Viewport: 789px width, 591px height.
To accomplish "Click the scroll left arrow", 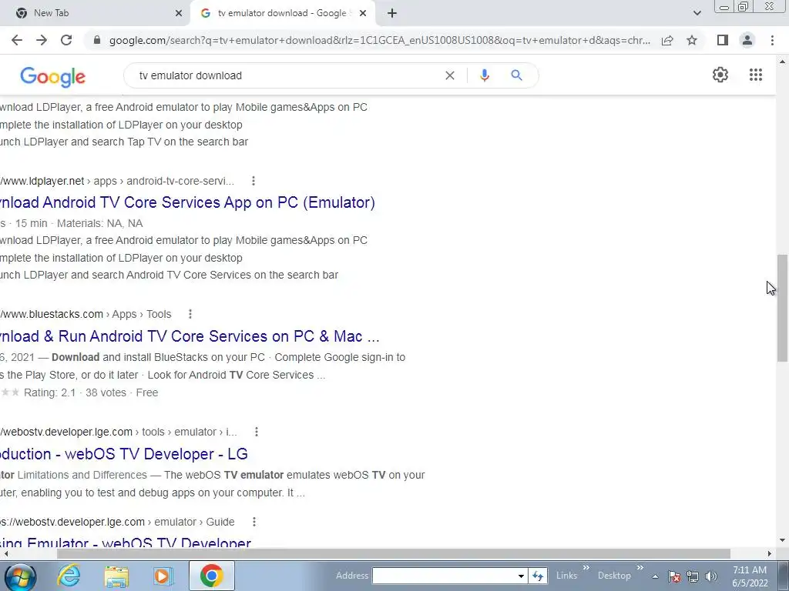I will [x=5, y=553].
